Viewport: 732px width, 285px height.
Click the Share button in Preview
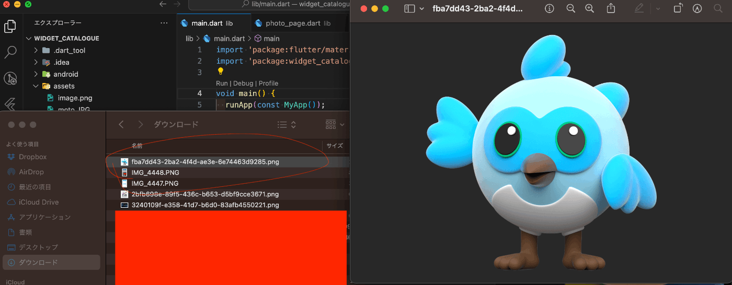click(x=611, y=8)
